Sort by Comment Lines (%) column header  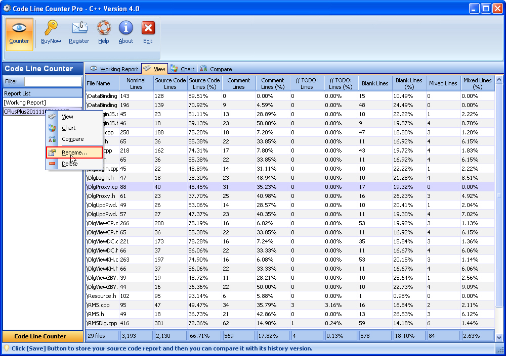coord(273,83)
